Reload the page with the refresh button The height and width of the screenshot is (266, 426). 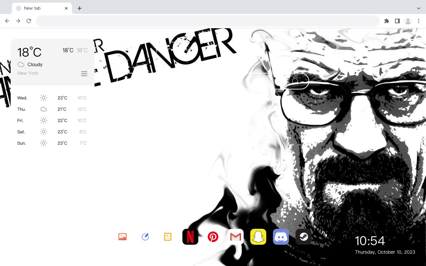point(29,21)
